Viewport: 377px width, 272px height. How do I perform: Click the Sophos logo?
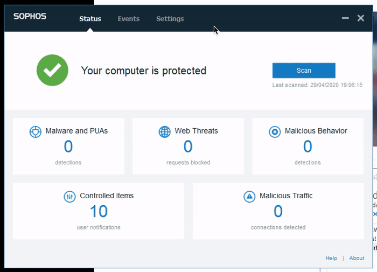[30, 16]
